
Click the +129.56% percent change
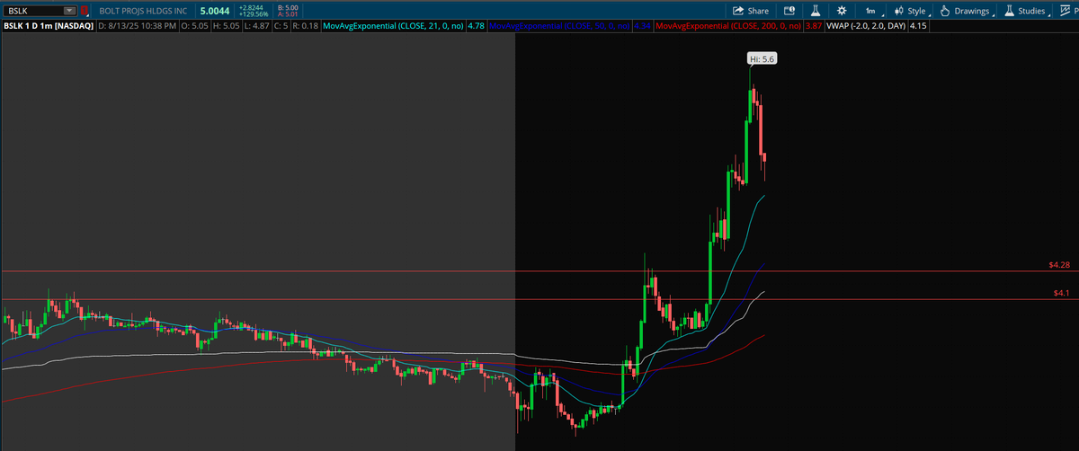click(254, 14)
